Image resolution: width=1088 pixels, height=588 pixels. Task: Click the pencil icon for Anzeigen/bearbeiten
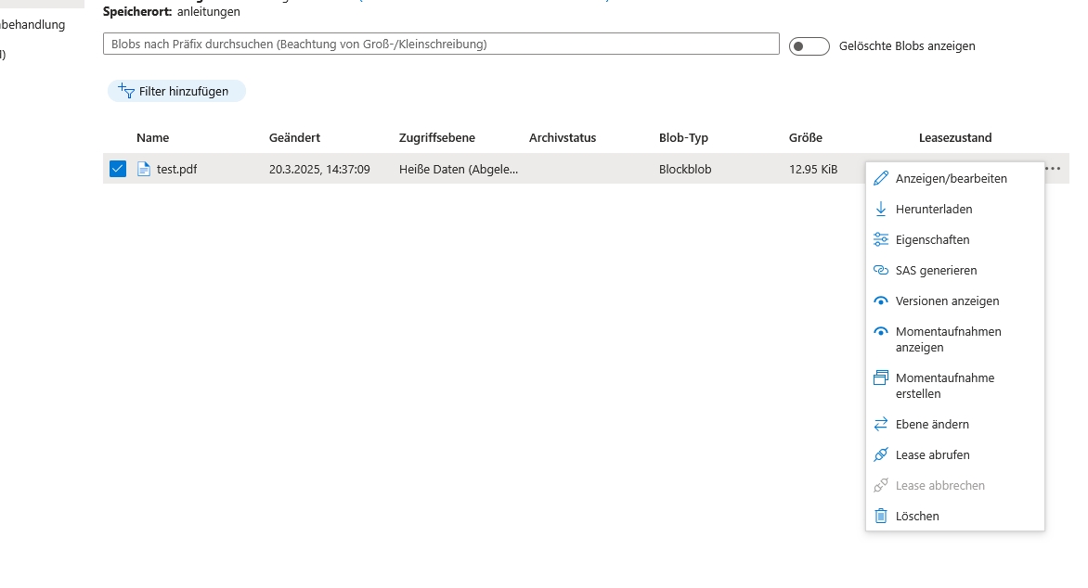[881, 178]
